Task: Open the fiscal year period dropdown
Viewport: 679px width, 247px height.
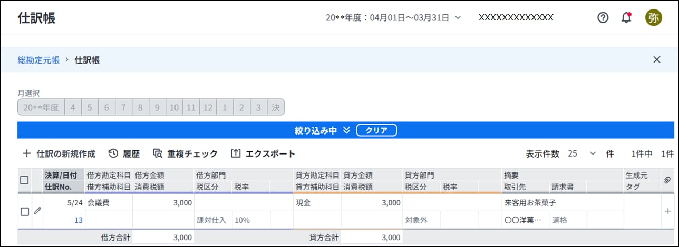Action: 393,17
